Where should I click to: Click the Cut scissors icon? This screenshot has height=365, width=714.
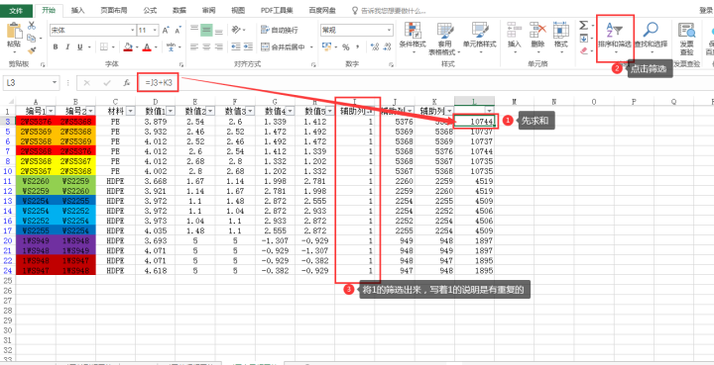32,26
